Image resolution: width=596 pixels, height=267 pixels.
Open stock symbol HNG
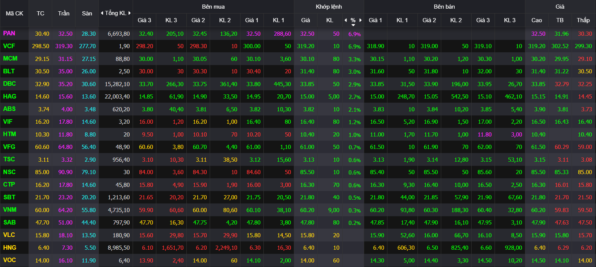pyautogui.click(x=10, y=247)
